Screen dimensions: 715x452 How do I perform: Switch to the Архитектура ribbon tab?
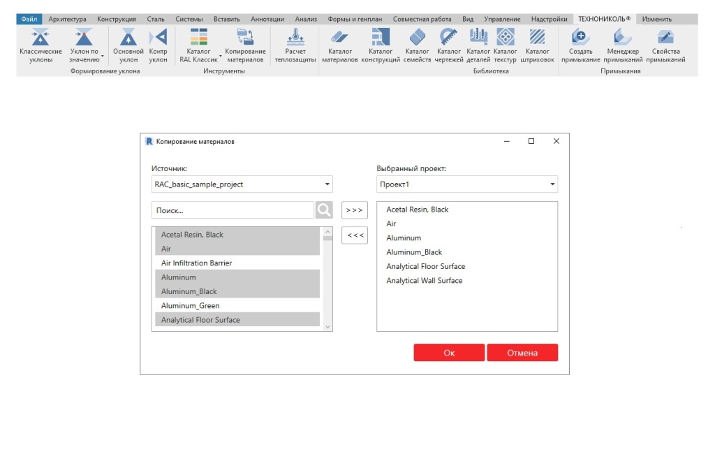[68, 19]
